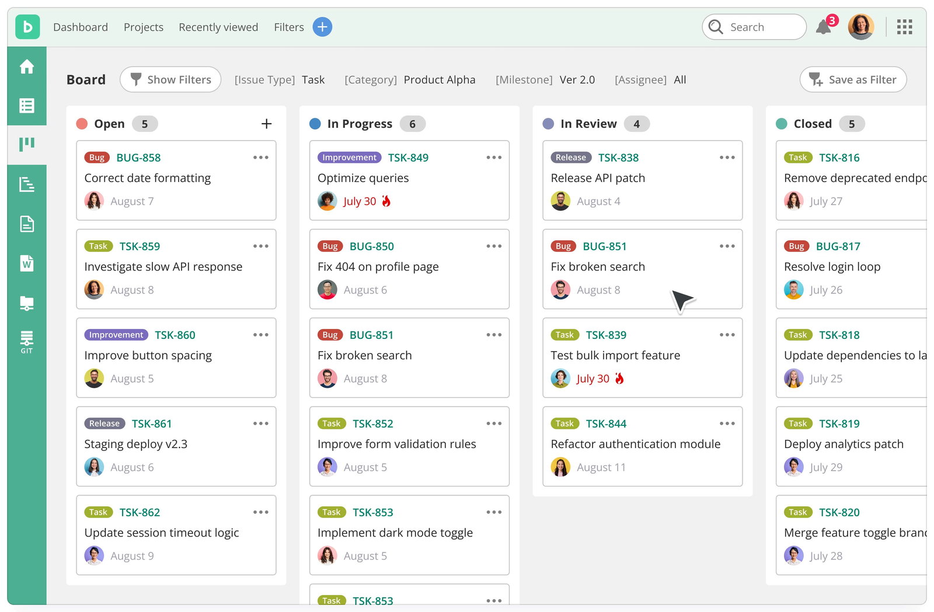The height and width of the screenshot is (612, 934).
Task: Open the documents page icon in the sidebar
Action: (27, 224)
